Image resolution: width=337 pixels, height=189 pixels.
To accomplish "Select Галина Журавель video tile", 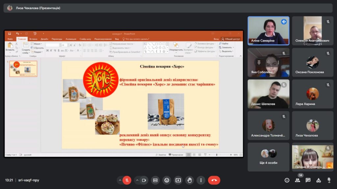I will point(313,157).
